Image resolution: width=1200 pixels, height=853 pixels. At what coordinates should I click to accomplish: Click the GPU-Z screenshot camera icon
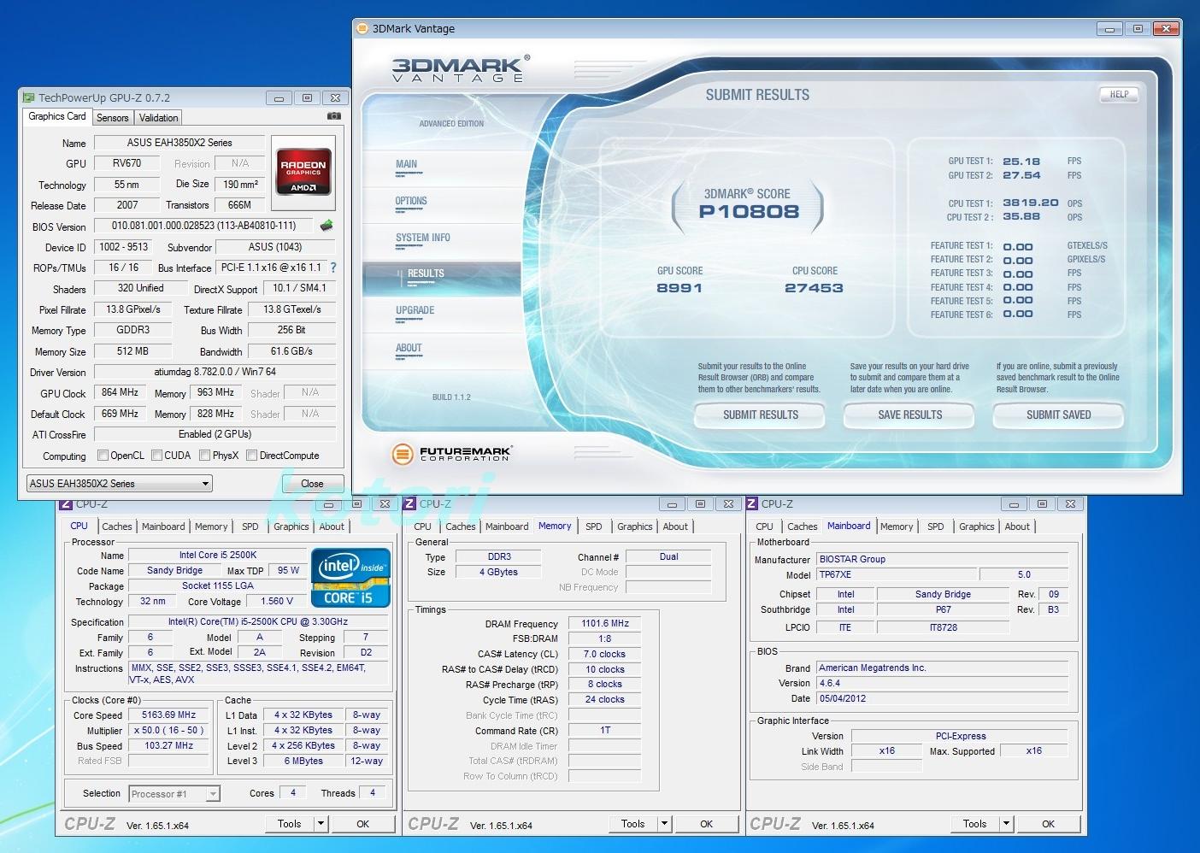coord(334,116)
